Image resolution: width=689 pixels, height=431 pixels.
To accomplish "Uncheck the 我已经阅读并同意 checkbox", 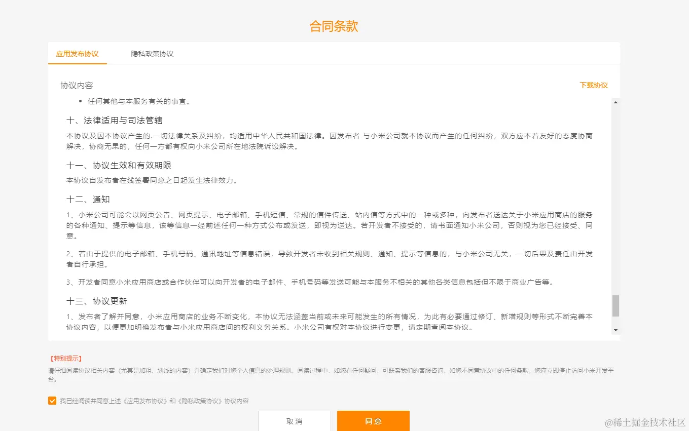I will pyautogui.click(x=52, y=401).
